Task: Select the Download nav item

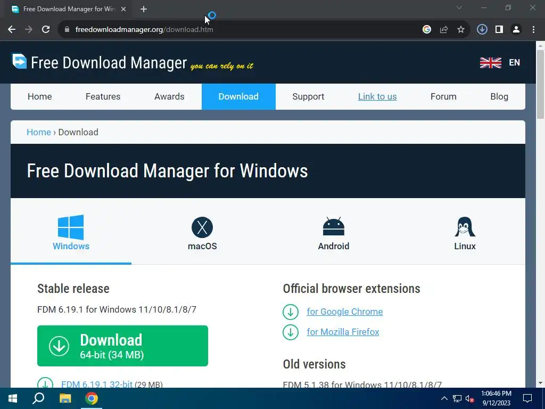Action: click(x=238, y=96)
